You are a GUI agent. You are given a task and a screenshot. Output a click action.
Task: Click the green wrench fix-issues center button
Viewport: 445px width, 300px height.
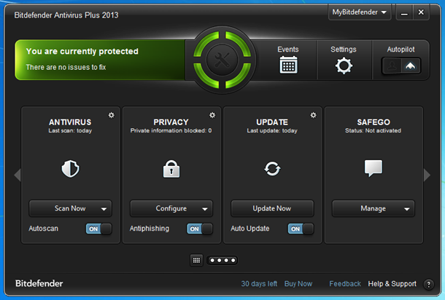[222, 60]
